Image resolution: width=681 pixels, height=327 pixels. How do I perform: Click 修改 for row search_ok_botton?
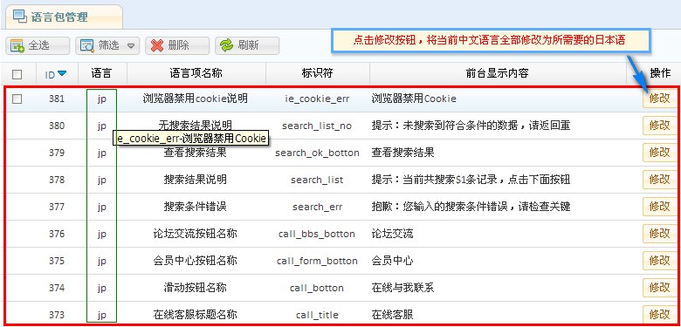(660, 153)
